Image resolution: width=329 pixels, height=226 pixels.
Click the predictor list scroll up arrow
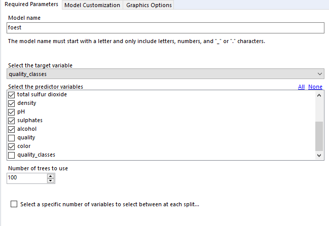319,95
